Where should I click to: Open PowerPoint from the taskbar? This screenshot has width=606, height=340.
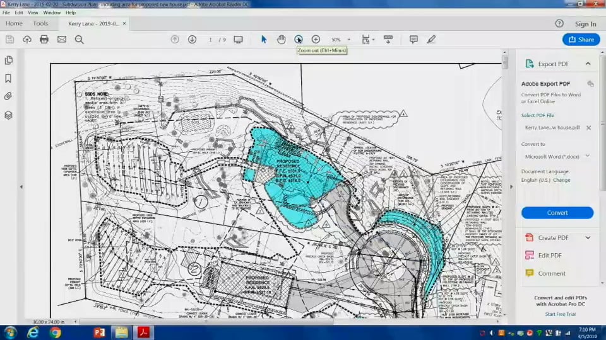(x=99, y=332)
